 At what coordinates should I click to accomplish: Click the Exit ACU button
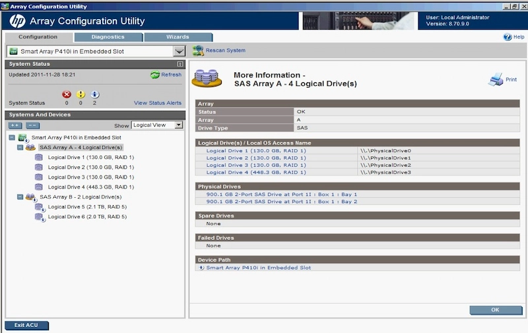click(x=26, y=325)
